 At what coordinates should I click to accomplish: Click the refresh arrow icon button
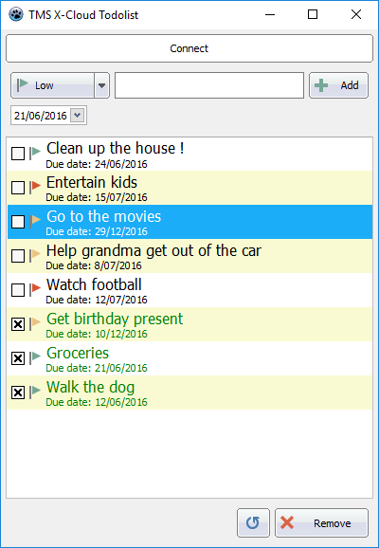(253, 522)
